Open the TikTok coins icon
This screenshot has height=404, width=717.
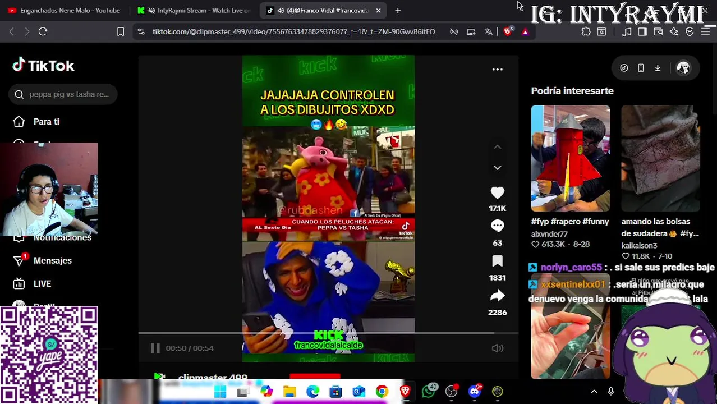coord(624,68)
